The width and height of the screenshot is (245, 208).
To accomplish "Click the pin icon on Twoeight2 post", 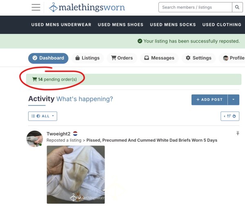I will point(238,133).
